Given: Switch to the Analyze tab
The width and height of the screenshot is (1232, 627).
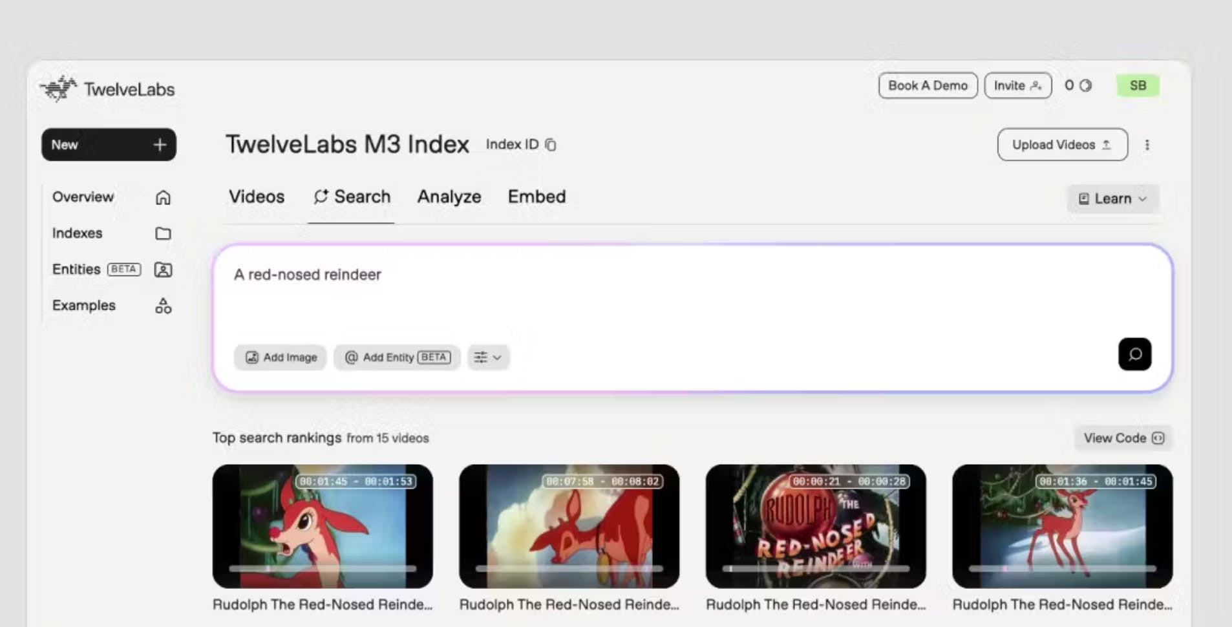Looking at the screenshot, I should 449,197.
